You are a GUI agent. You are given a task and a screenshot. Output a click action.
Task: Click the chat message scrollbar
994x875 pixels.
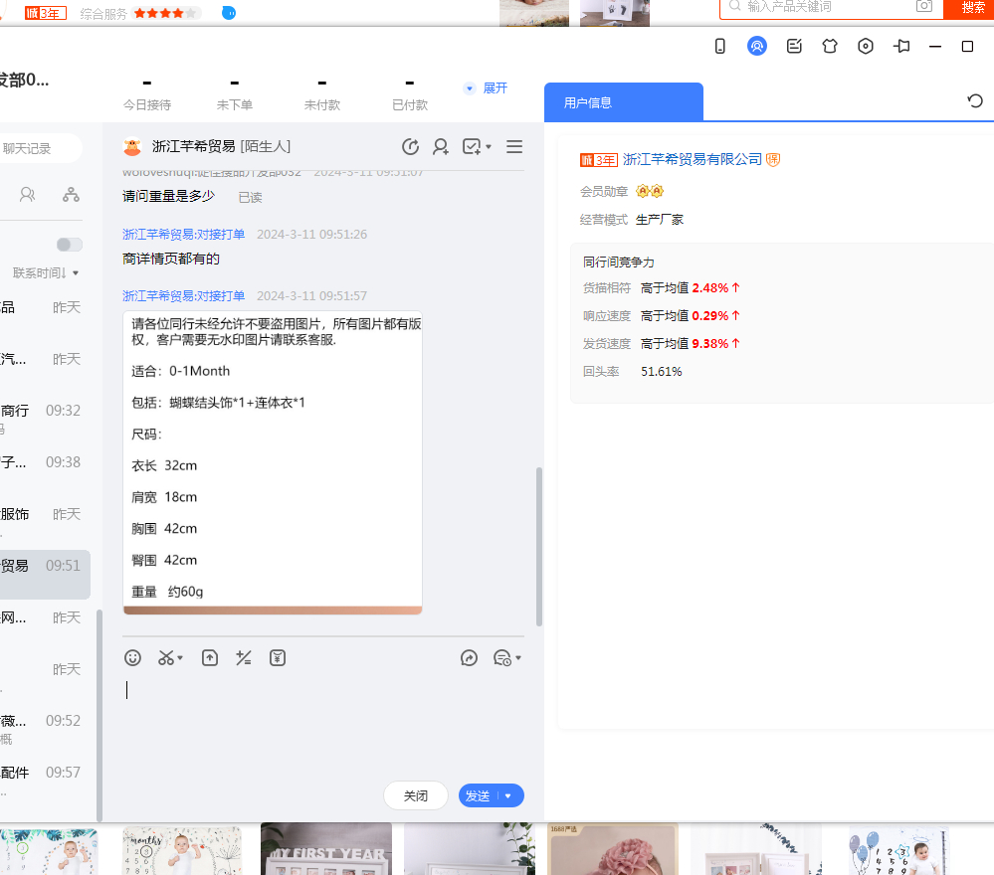point(539,545)
